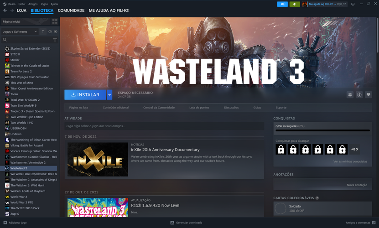Click Ver as minhas conquistas
The width and height of the screenshot is (379, 228).
[x=350, y=161]
